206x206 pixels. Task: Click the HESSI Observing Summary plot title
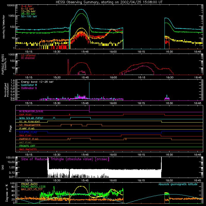click(x=109, y=2)
